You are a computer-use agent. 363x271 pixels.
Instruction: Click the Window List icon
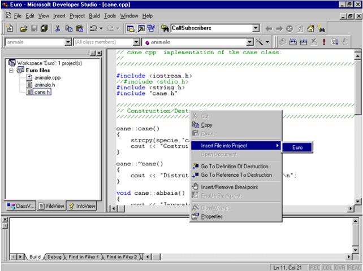151,28
